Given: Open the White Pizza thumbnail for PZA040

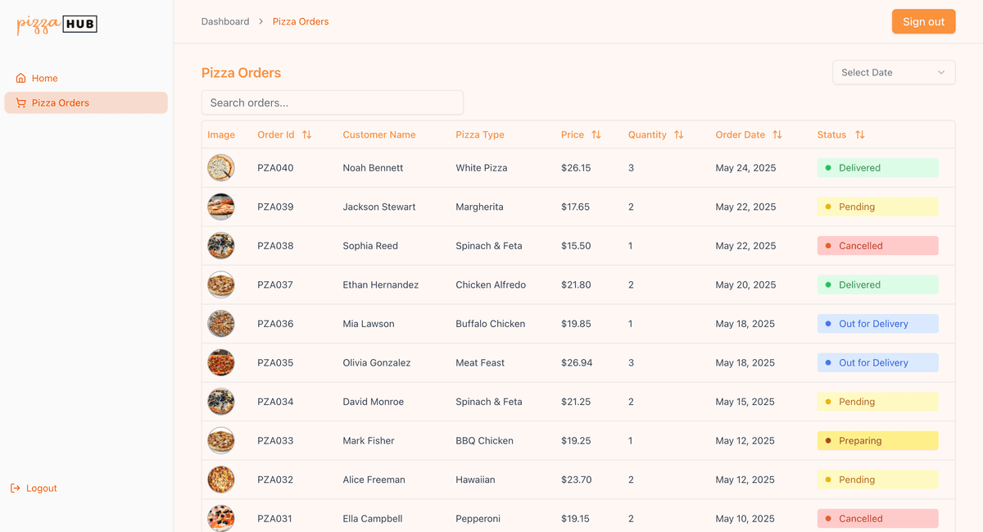Looking at the screenshot, I should pos(221,168).
